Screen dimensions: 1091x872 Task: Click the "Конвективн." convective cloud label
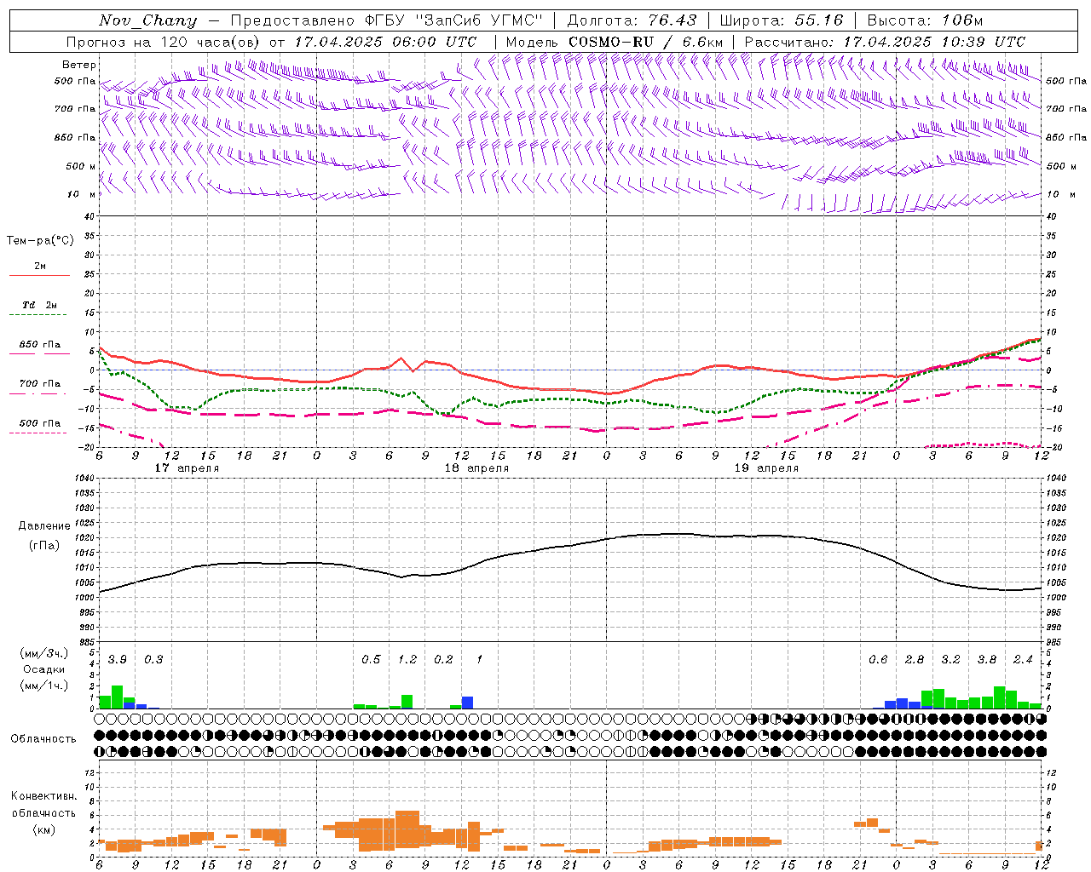44,796
